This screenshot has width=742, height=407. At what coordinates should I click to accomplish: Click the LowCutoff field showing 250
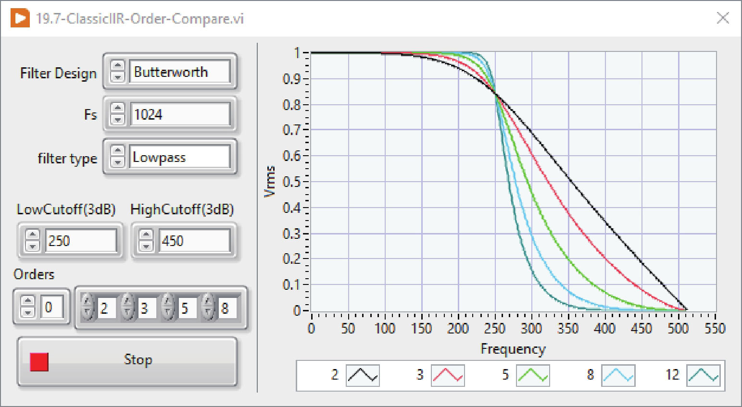pos(80,240)
